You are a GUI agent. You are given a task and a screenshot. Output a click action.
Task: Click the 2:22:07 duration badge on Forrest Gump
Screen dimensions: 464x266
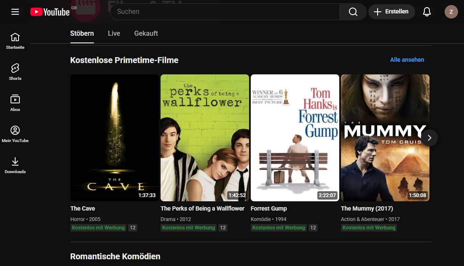pyautogui.click(x=328, y=195)
